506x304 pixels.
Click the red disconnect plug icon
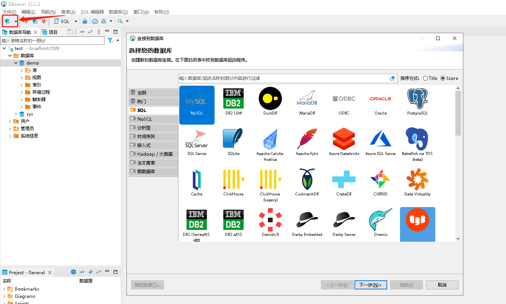[44, 21]
